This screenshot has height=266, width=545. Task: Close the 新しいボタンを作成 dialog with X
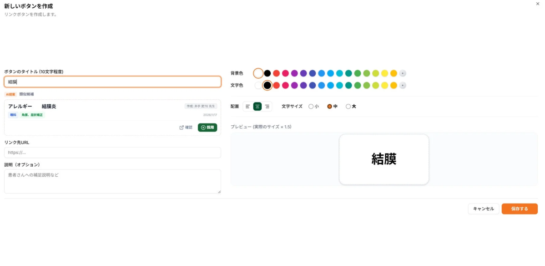pos(538,5)
